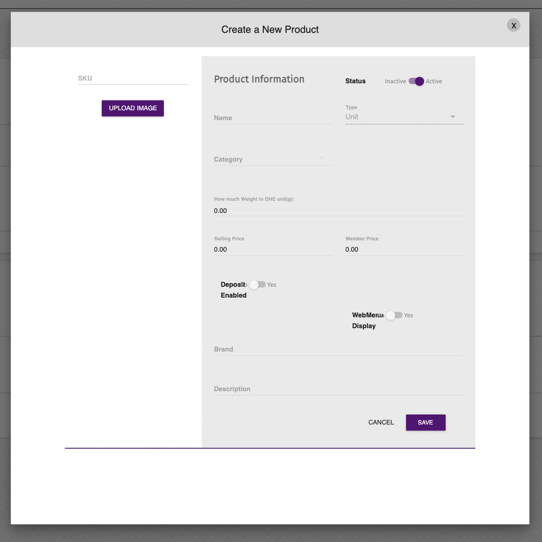Click the UPLOAD IMAGE button

[133, 108]
